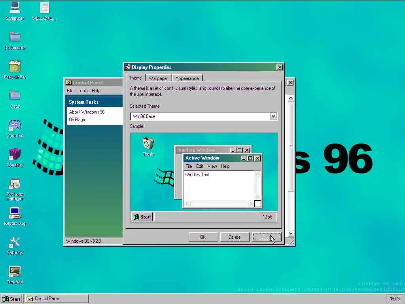Viewport: 405px width, 304px height.
Task: Click the System Tasks header in Control Panel
Action: pyautogui.click(x=95, y=102)
